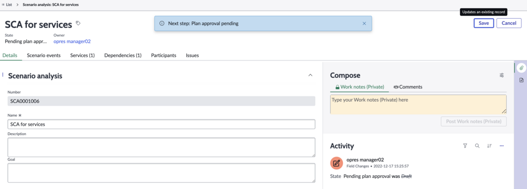Viewport: 527px width, 189px height.
Task: Select the Work notes (Private) tab
Action: click(x=359, y=87)
